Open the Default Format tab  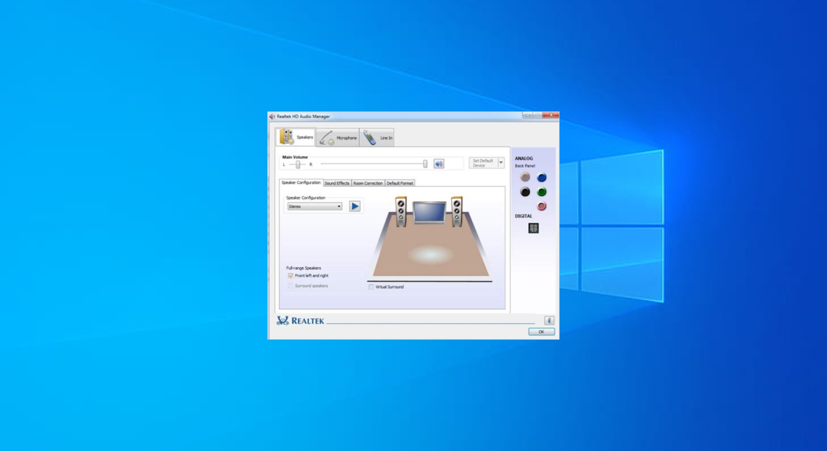400,183
